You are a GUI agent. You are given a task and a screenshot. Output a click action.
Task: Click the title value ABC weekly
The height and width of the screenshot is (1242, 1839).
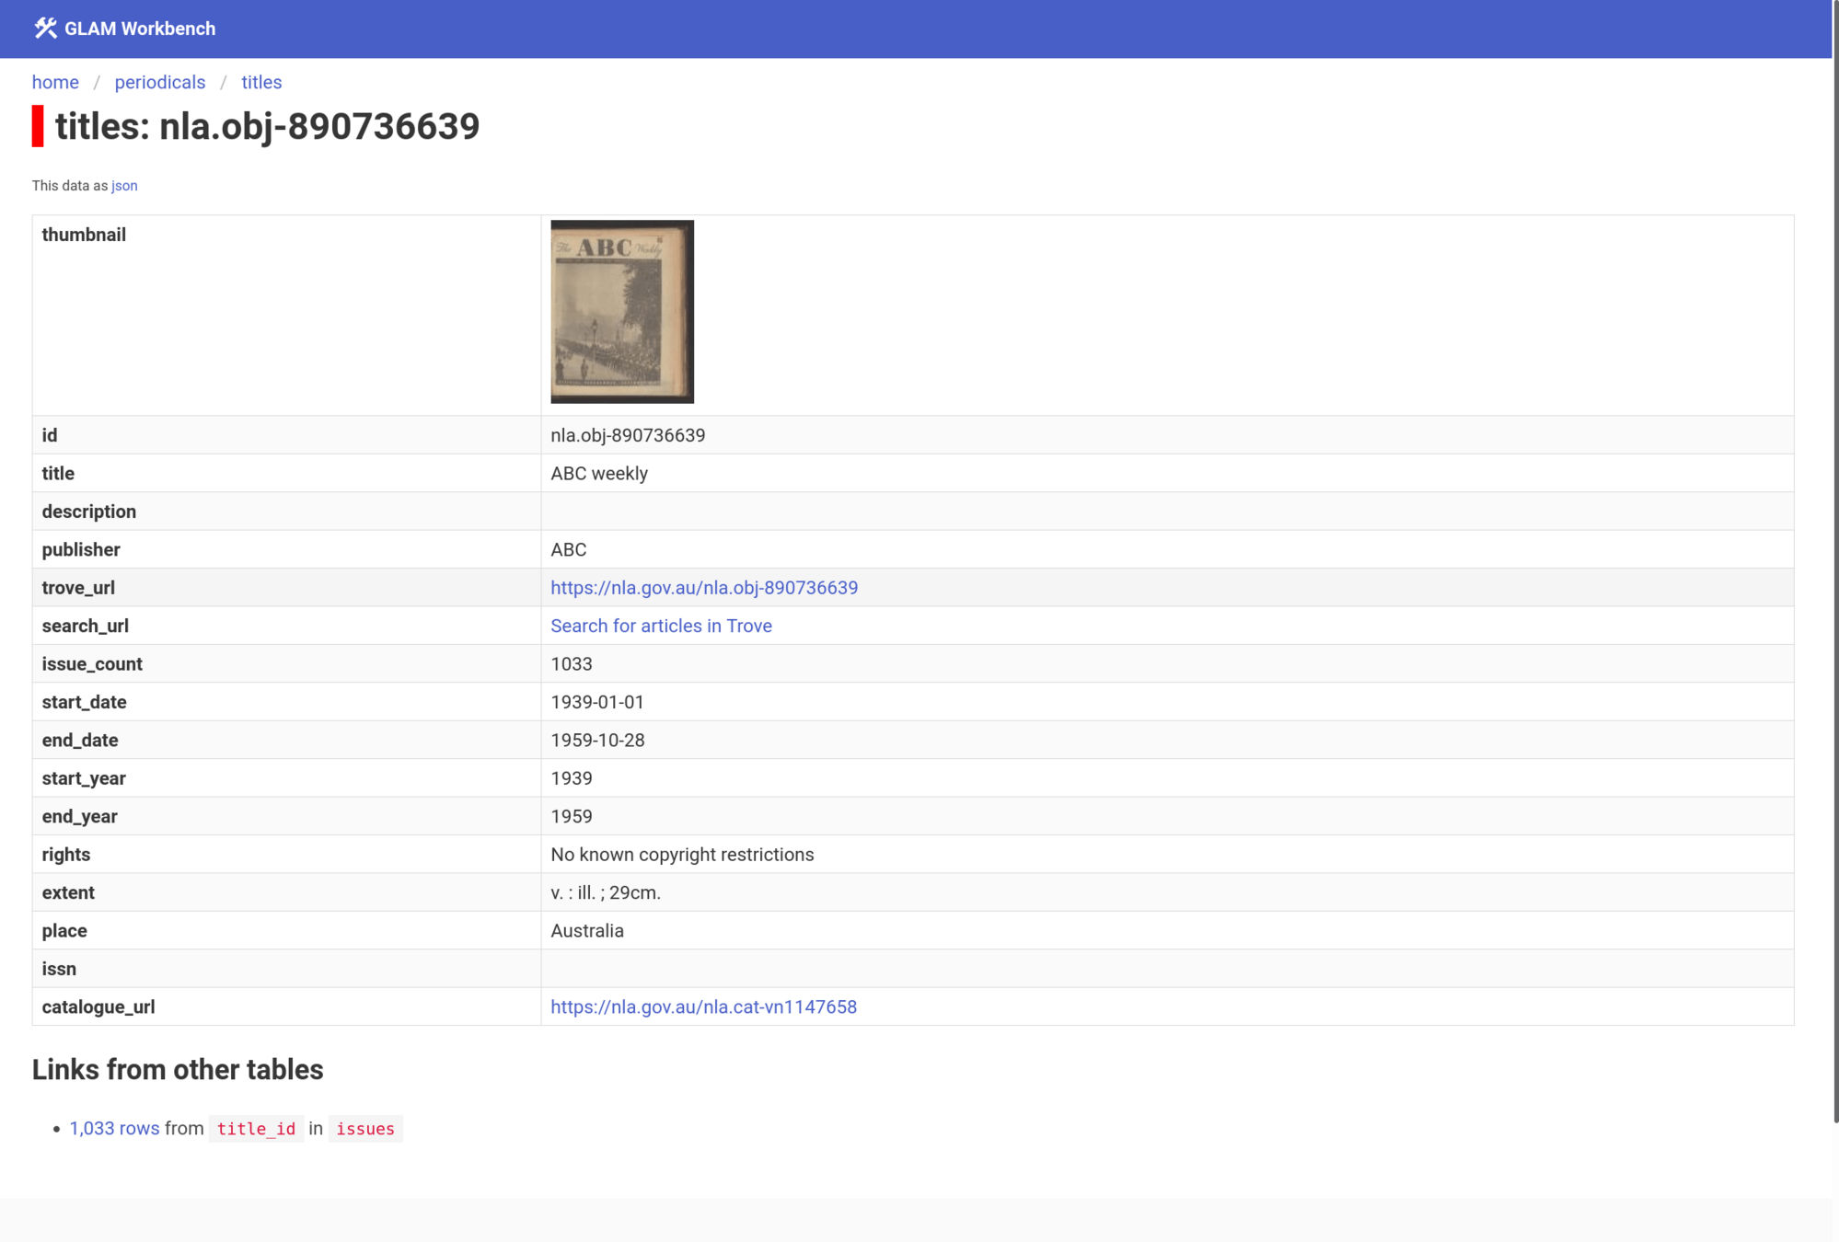tap(599, 474)
